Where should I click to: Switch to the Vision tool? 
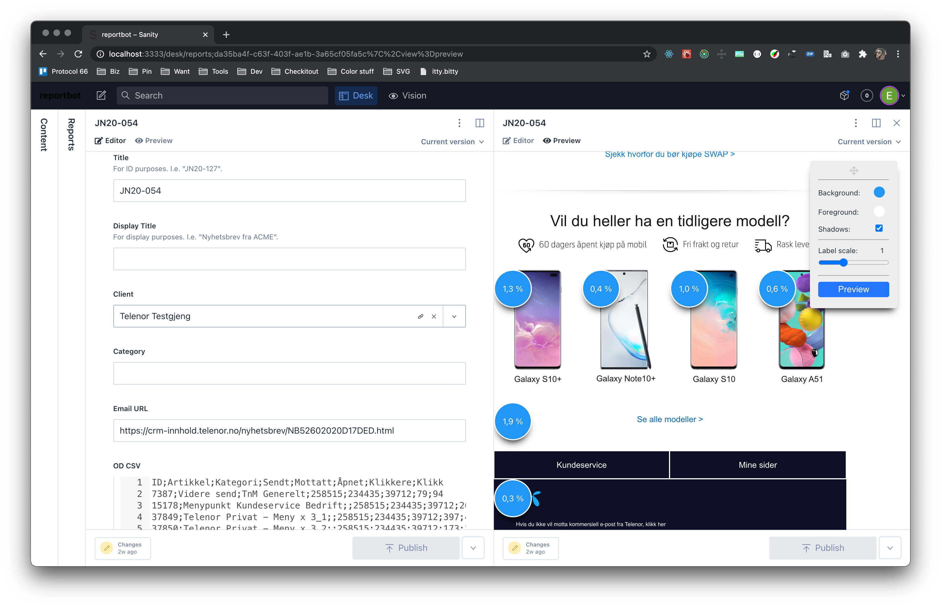point(407,95)
